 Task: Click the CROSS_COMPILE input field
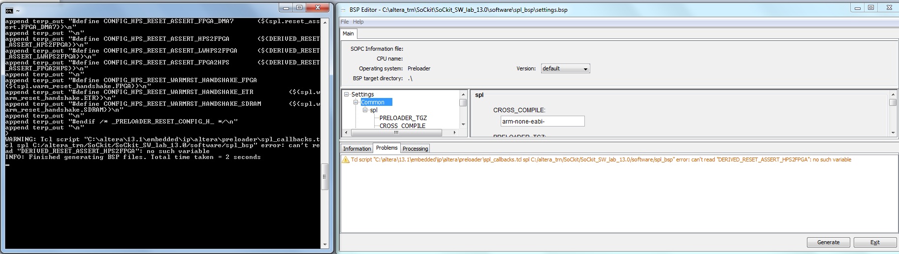(x=543, y=121)
